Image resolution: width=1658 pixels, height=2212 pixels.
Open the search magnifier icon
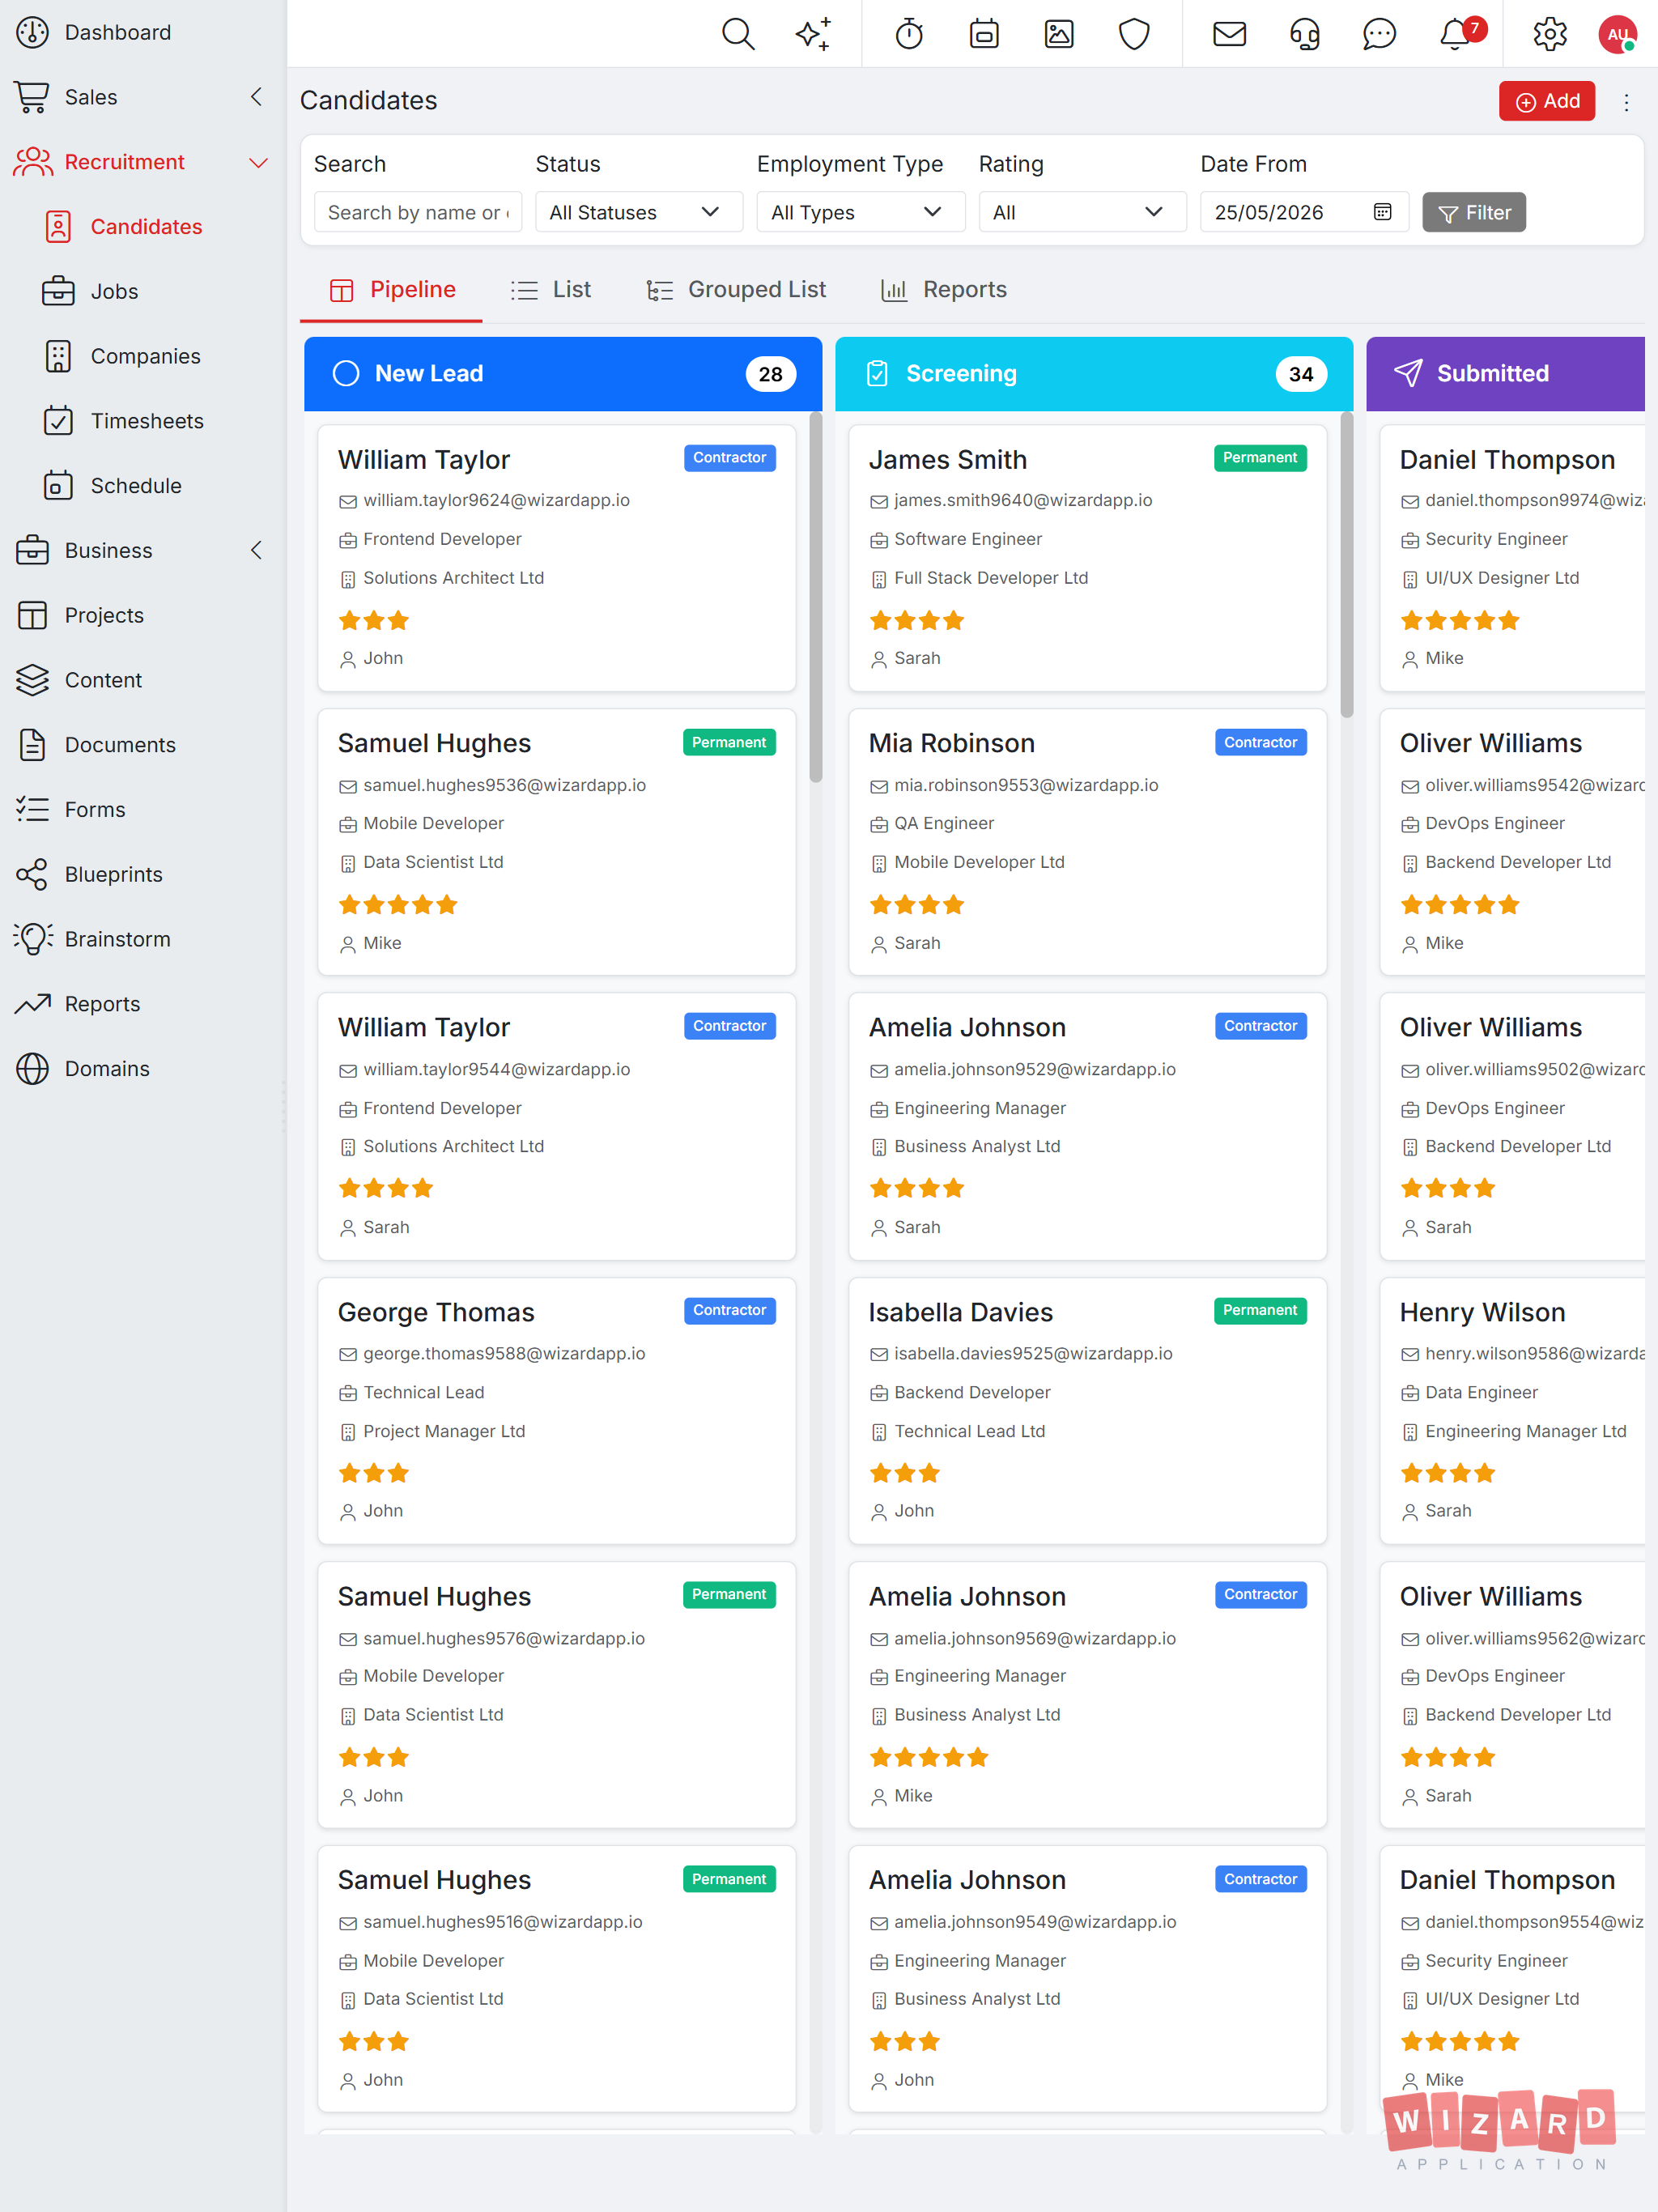click(x=738, y=34)
